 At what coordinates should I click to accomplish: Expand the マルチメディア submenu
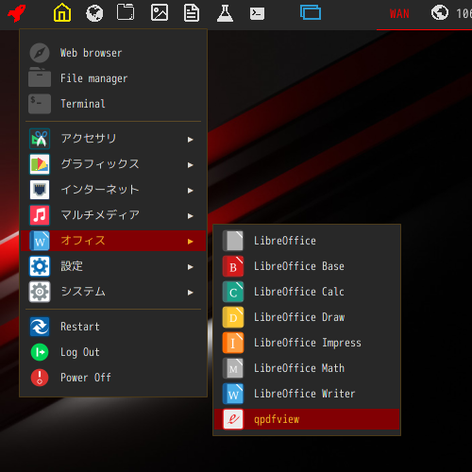click(113, 215)
